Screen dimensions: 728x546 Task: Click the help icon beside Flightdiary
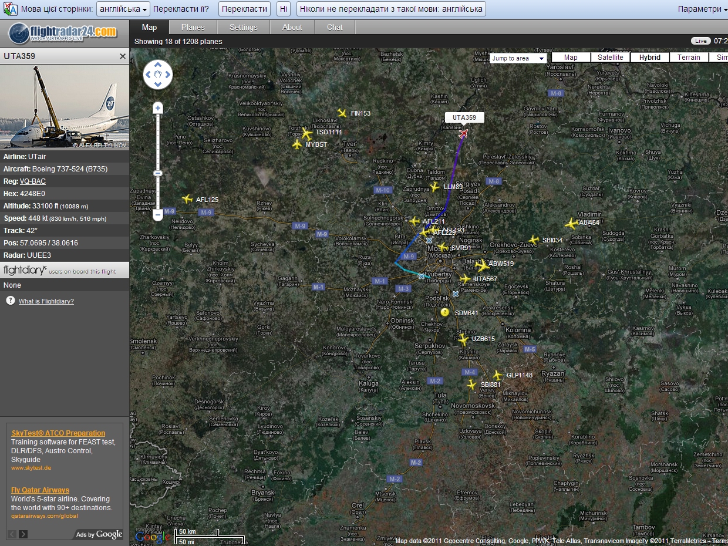(10, 301)
